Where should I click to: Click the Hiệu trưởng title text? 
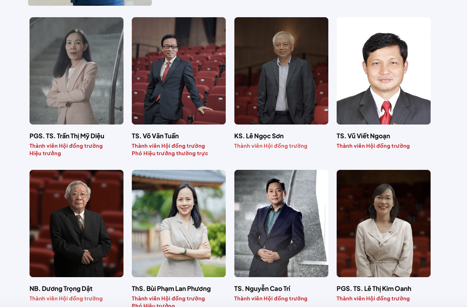(45, 153)
